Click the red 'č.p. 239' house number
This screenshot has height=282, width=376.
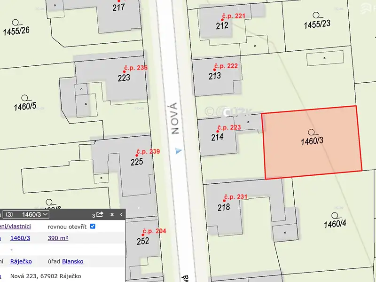(x=148, y=151)
